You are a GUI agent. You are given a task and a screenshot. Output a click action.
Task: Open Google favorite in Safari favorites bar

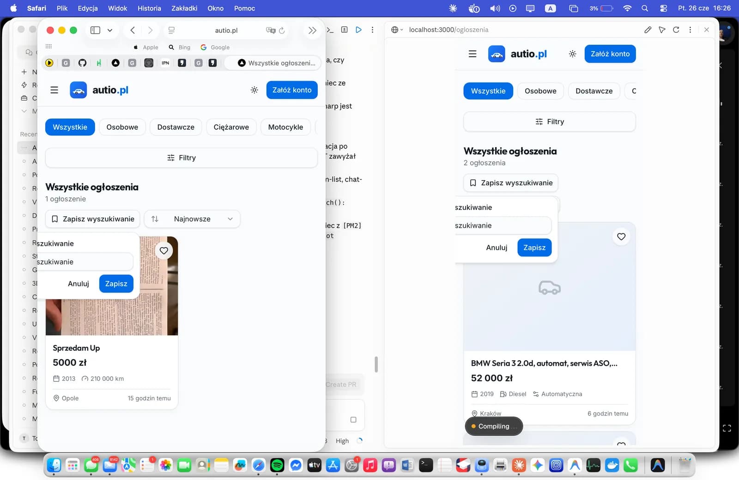click(215, 47)
